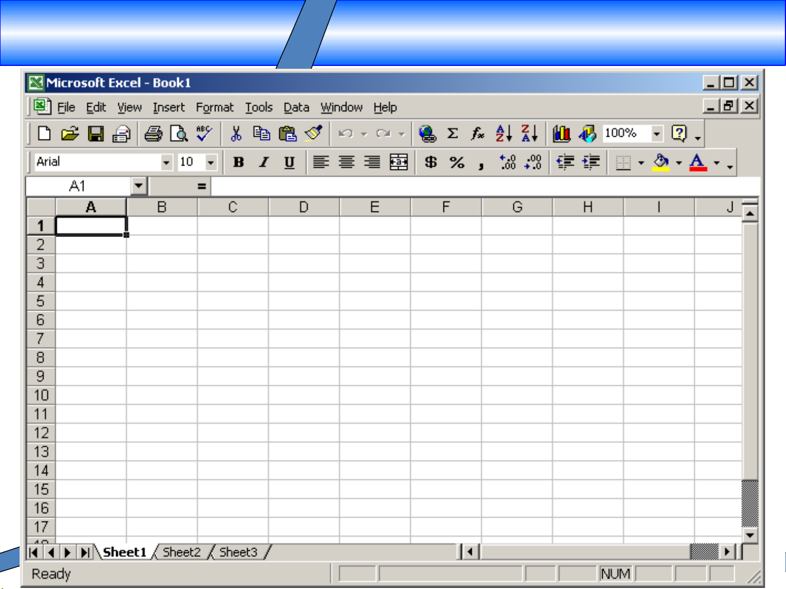Open the 100% zoom dropdown
Image resolution: width=786 pixels, height=589 pixels.
pyautogui.click(x=657, y=133)
